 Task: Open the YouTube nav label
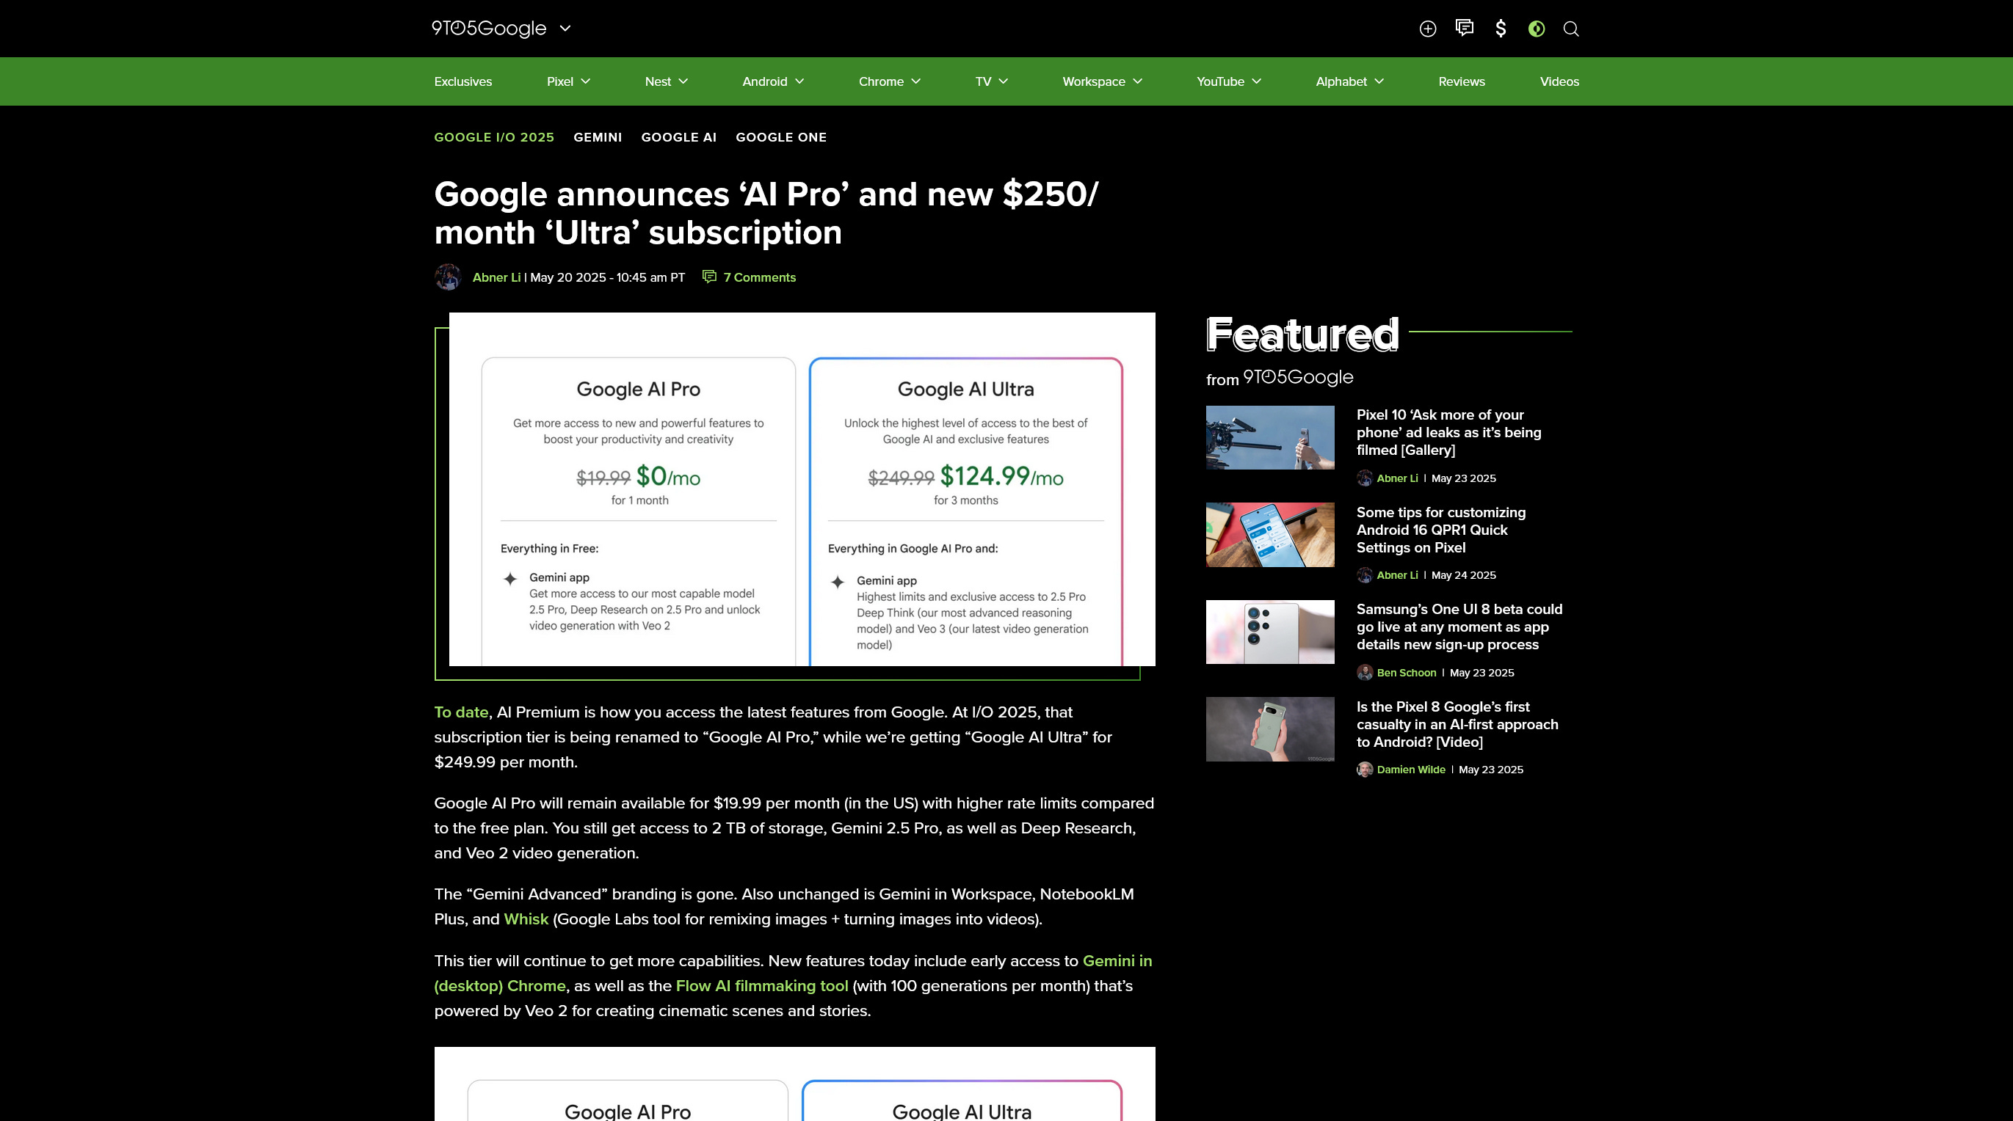click(1220, 81)
